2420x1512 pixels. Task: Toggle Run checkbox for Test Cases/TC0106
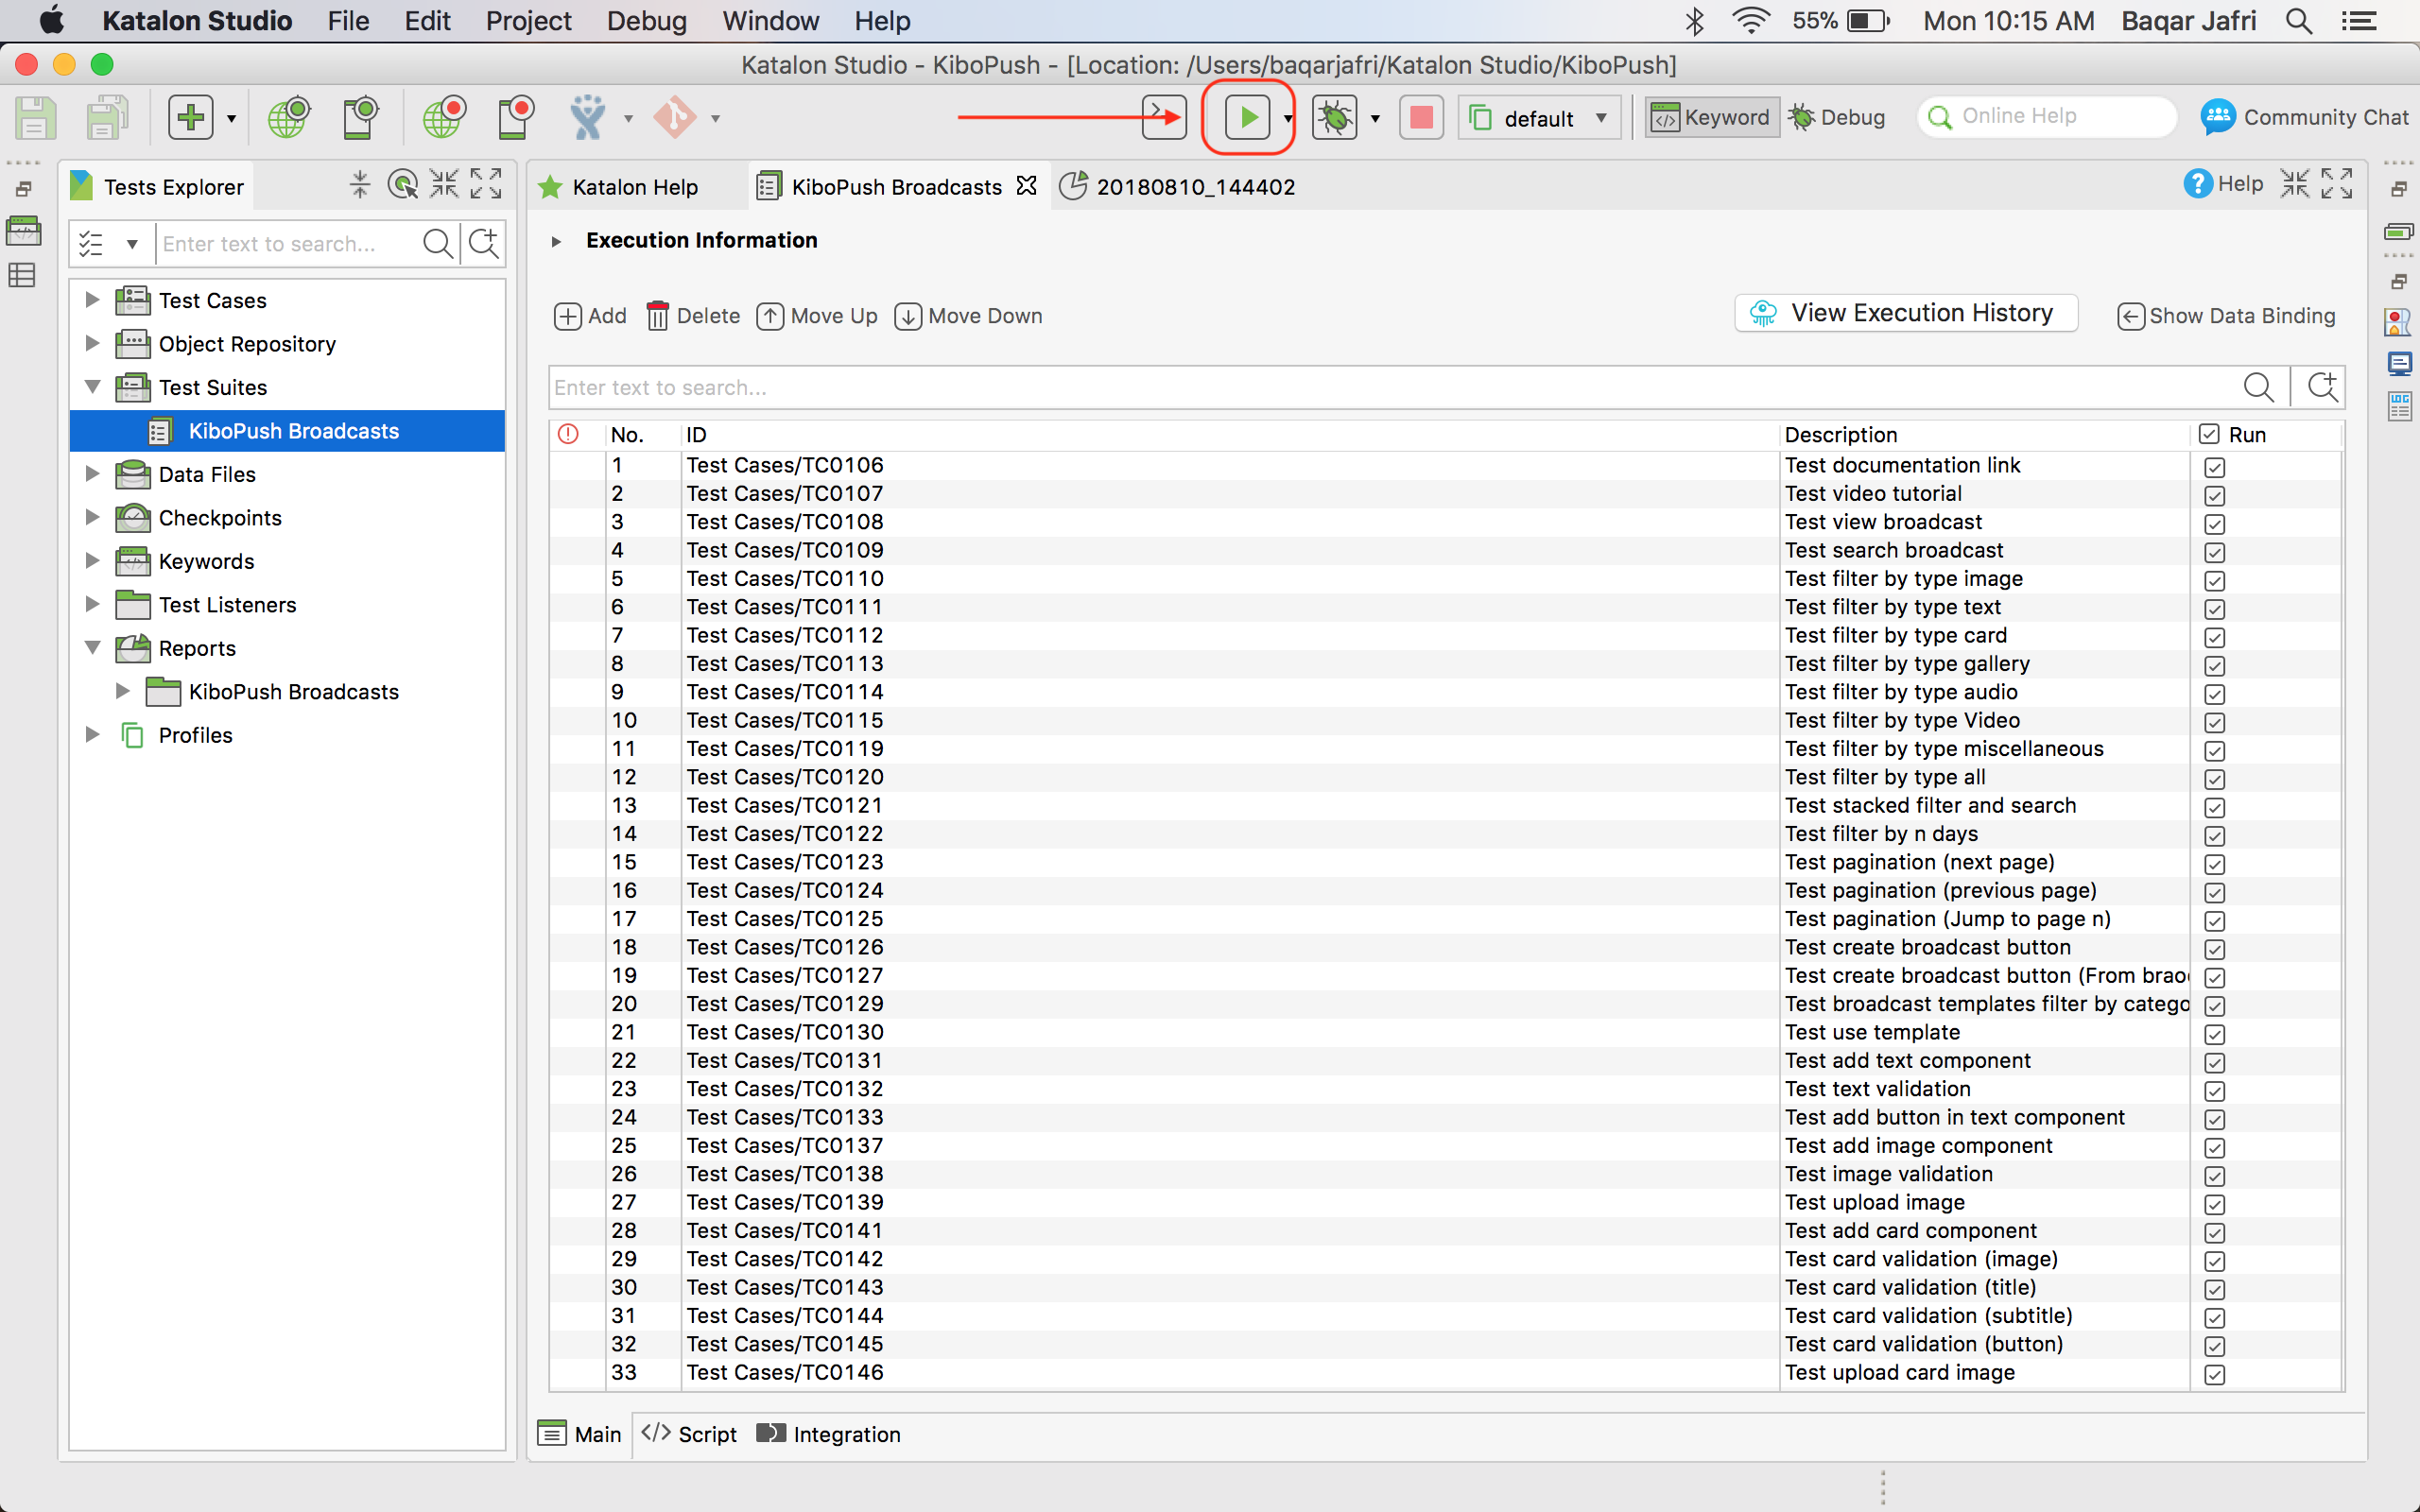[2215, 467]
